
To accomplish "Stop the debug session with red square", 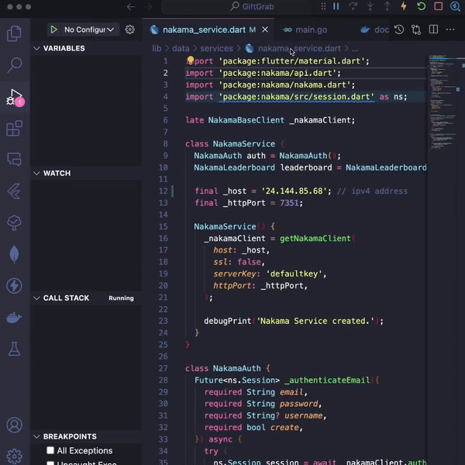I will (439, 7).
